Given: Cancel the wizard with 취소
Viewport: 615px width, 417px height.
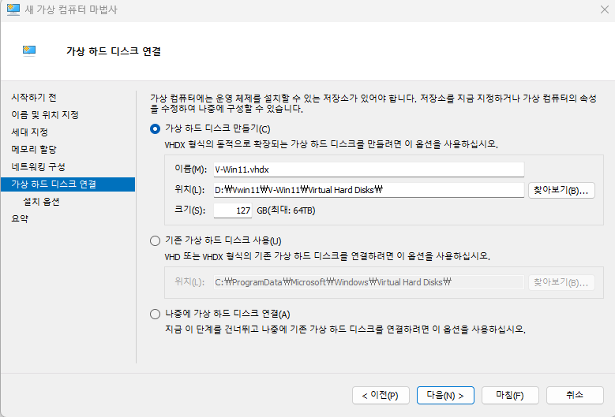Looking at the screenshot, I should tap(575, 395).
